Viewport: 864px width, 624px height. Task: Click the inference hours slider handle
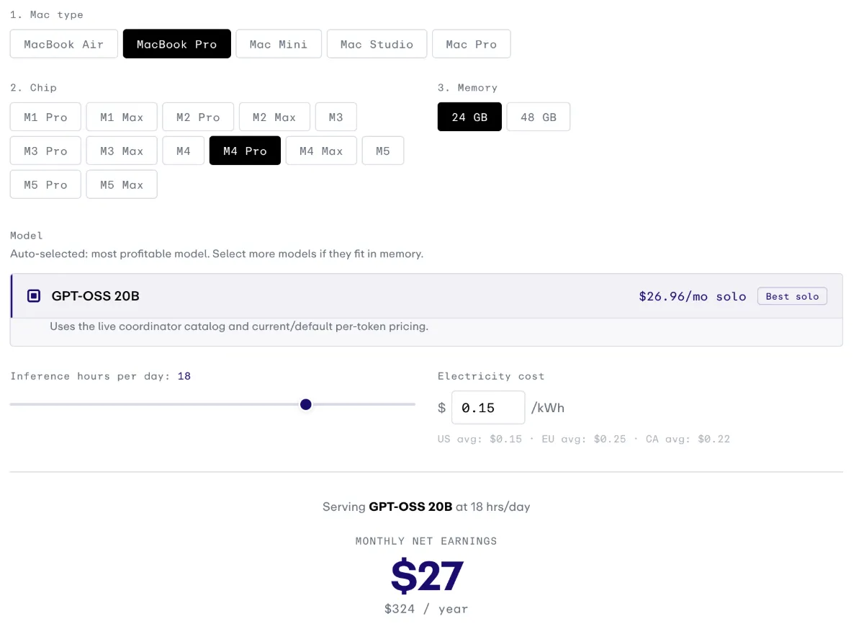[306, 404]
